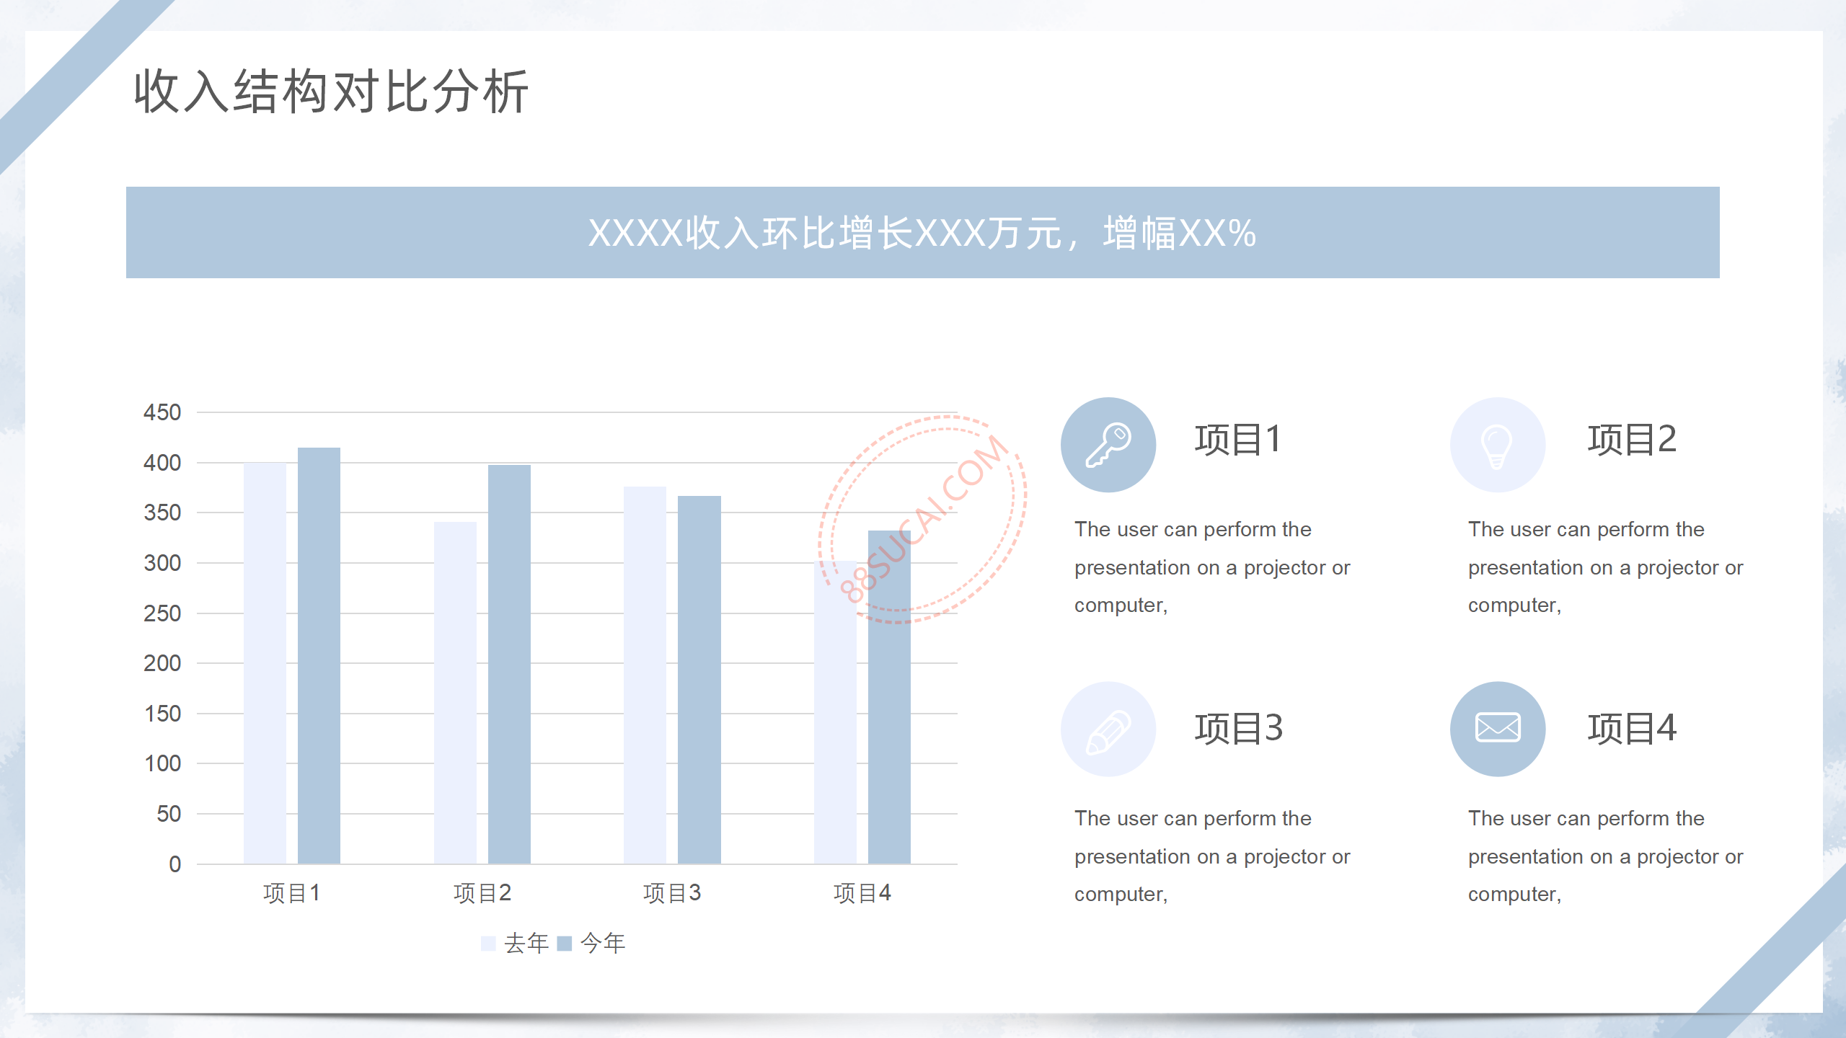Select the 今年 bar for 项目2
This screenshot has height=1038, width=1846.
pos(509,664)
